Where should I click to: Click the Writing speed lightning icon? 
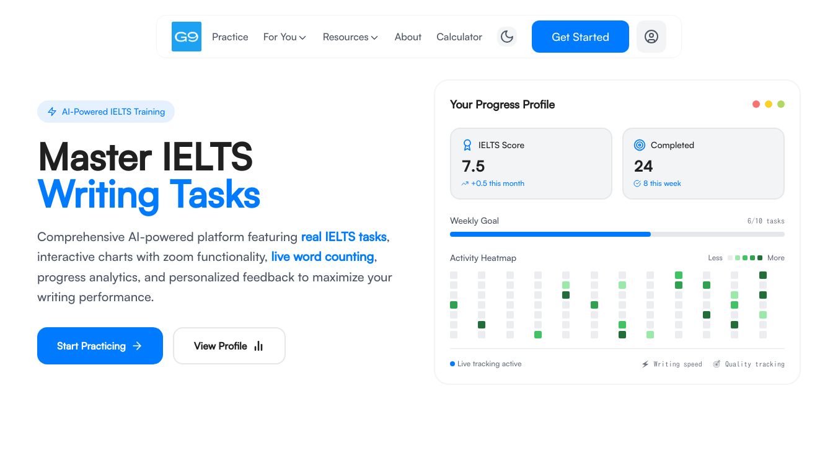(645, 364)
